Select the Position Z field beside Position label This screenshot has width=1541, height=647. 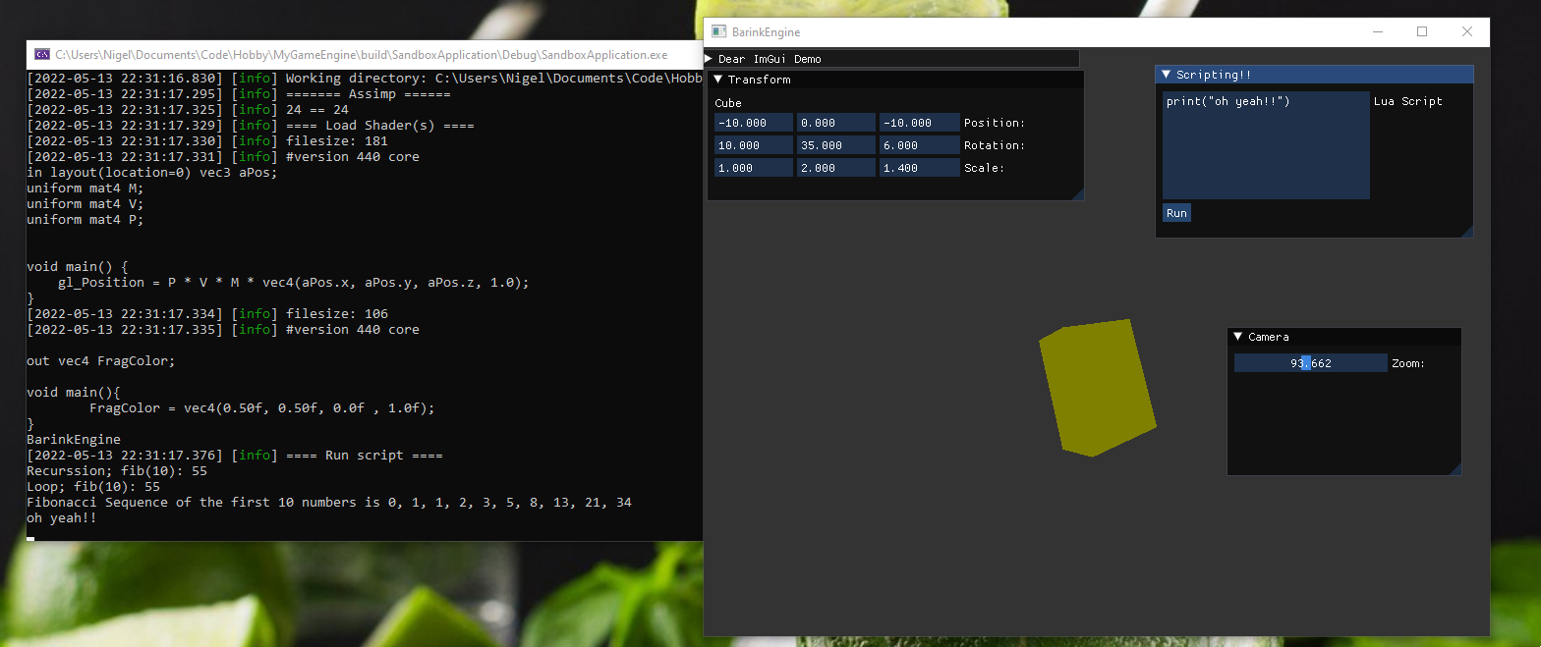click(920, 123)
